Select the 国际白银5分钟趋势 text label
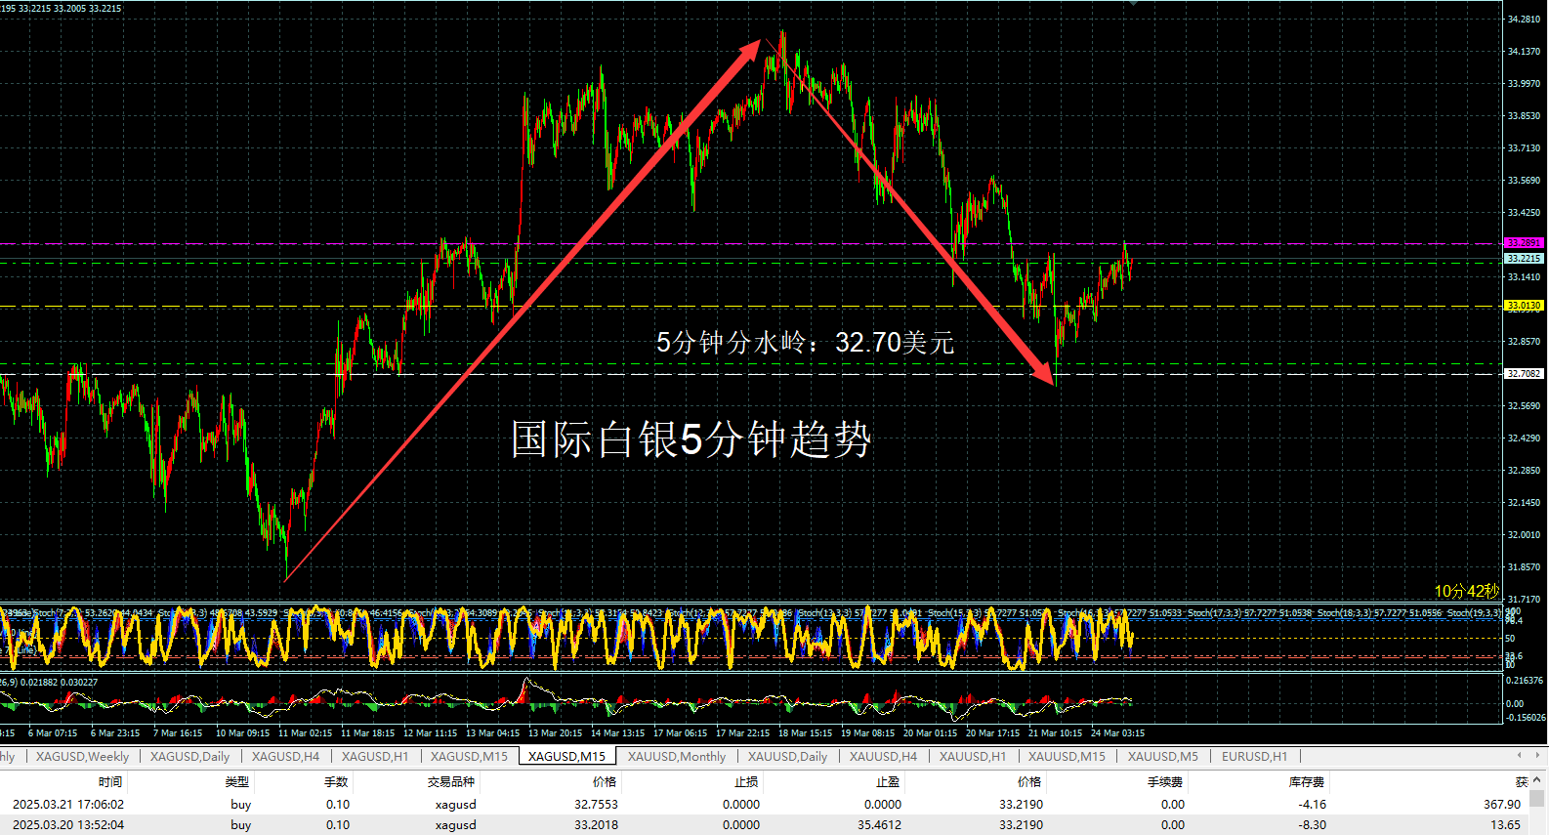 [x=691, y=439]
